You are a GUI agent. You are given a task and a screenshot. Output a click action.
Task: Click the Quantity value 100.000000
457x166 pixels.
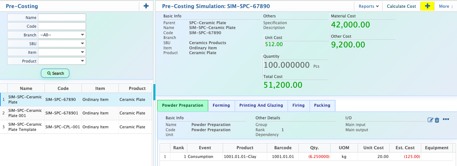pyautogui.click(x=287, y=65)
